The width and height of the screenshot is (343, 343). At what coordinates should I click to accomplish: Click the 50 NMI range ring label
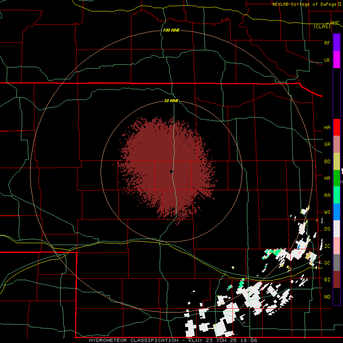[x=171, y=101]
